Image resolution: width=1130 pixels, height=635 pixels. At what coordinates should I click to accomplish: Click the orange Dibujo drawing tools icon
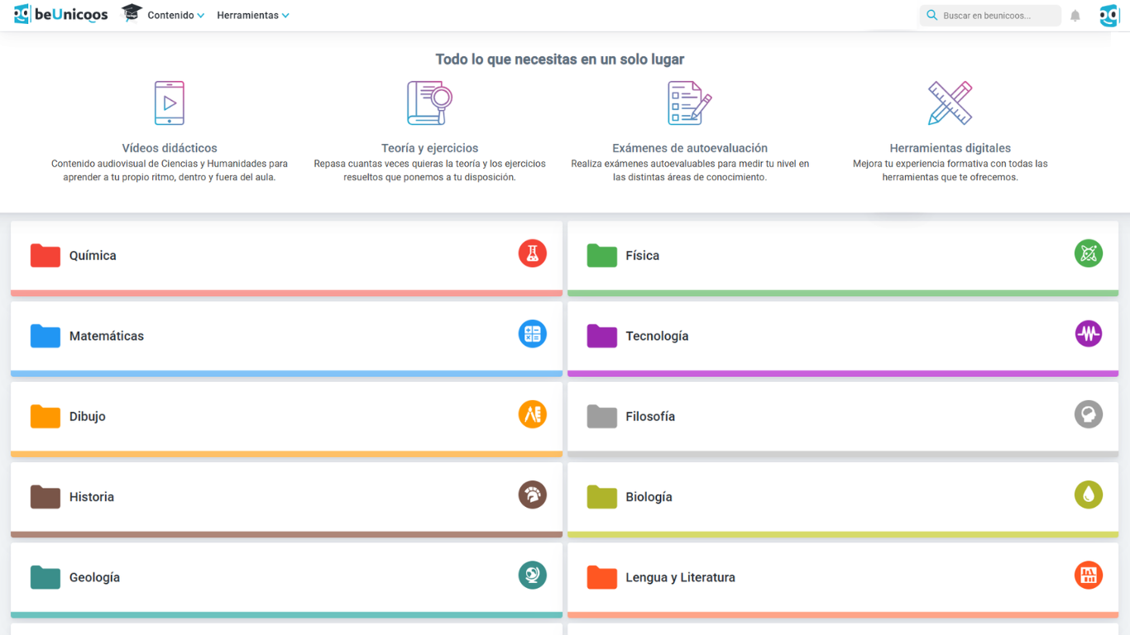532,414
